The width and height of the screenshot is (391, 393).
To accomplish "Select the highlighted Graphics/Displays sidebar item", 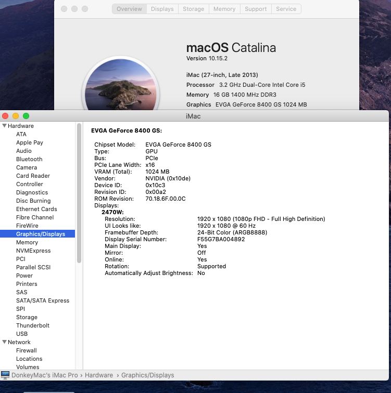I will coord(37,234).
